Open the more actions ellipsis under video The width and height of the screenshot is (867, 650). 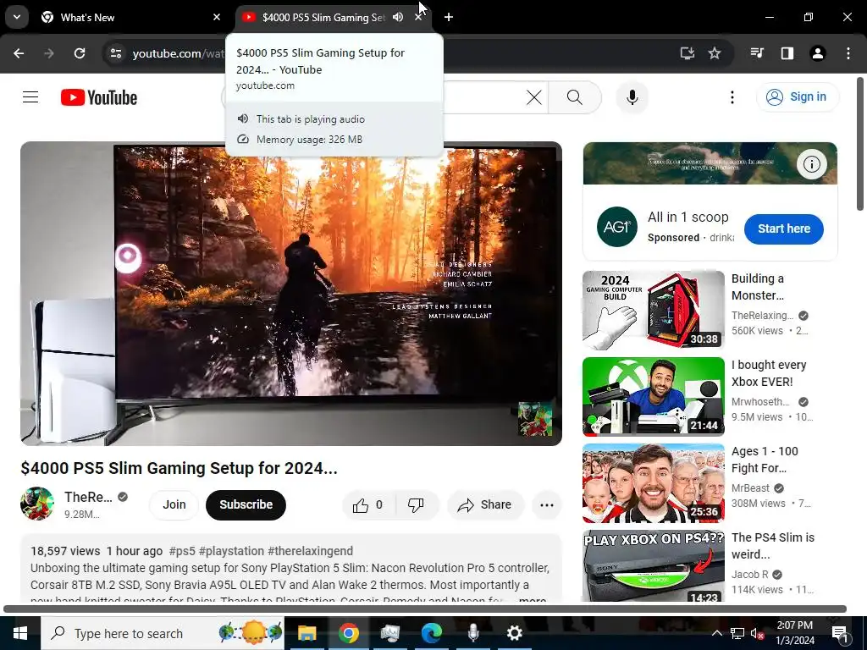(547, 504)
